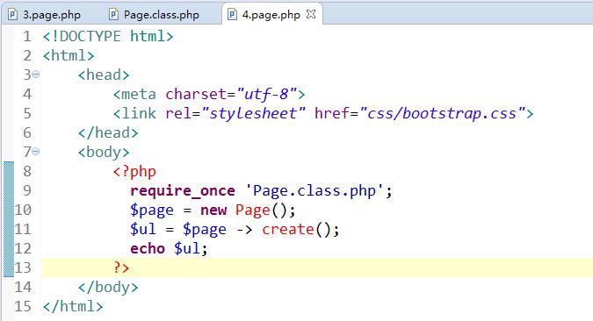Click the new keyword
The image size is (593, 321).
pos(213,210)
